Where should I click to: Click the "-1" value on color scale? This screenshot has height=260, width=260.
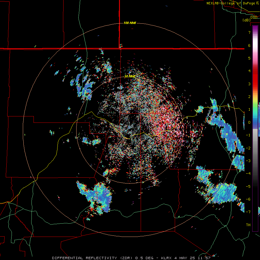click(x=248, y=135)
